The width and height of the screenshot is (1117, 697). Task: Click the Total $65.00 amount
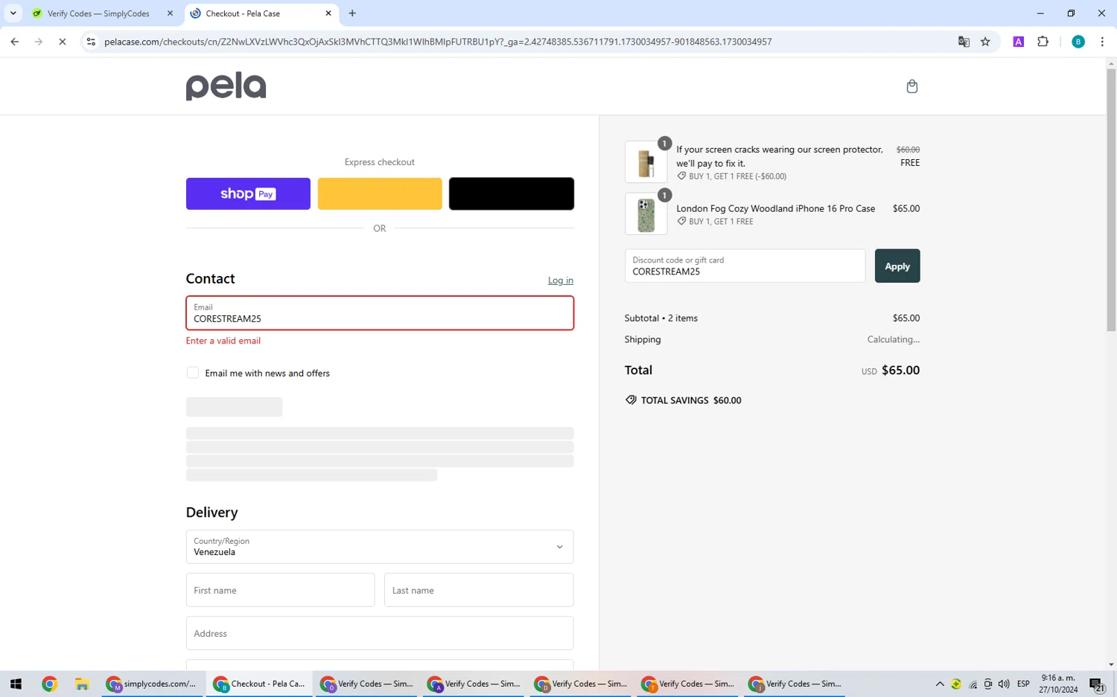pyautogui.click(x=900, y=370)
